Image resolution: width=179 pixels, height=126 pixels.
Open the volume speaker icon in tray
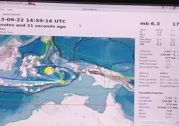170,8
